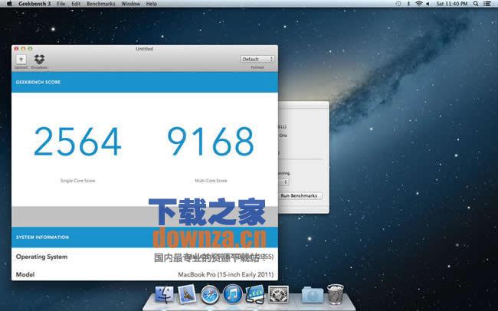Click the Single-Core Score label

[x=78, y=181]
